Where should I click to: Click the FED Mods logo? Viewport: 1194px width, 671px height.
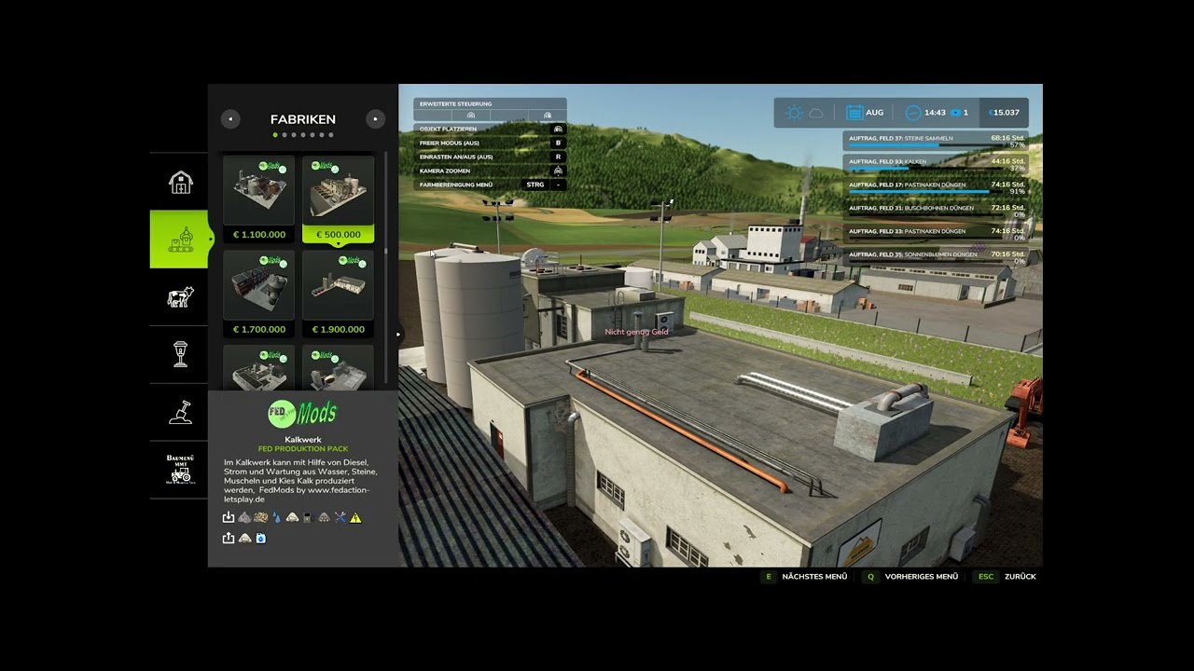[302, 413]
